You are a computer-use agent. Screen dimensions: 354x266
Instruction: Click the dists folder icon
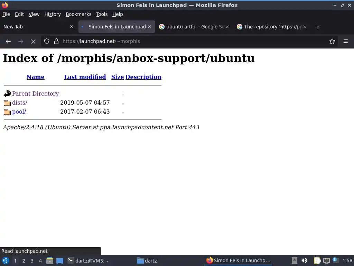tap(7, 103)
